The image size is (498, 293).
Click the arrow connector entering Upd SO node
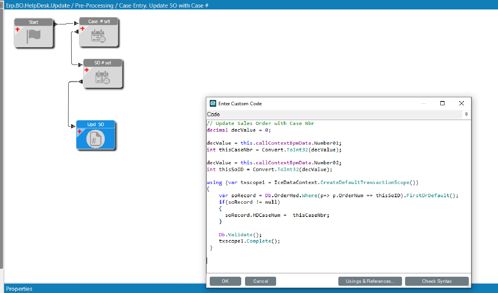click(x=73, y=126)
